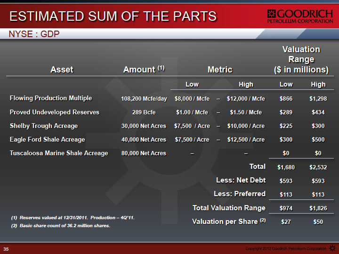Click the $974 total valuation range value
The width and height of the screenshot is (339, 254).
pyautogui.click(x=286, y=208)
